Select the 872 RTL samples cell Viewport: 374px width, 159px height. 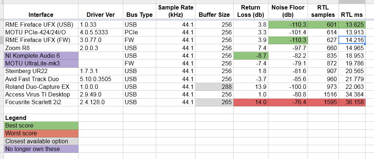point(323,64)
